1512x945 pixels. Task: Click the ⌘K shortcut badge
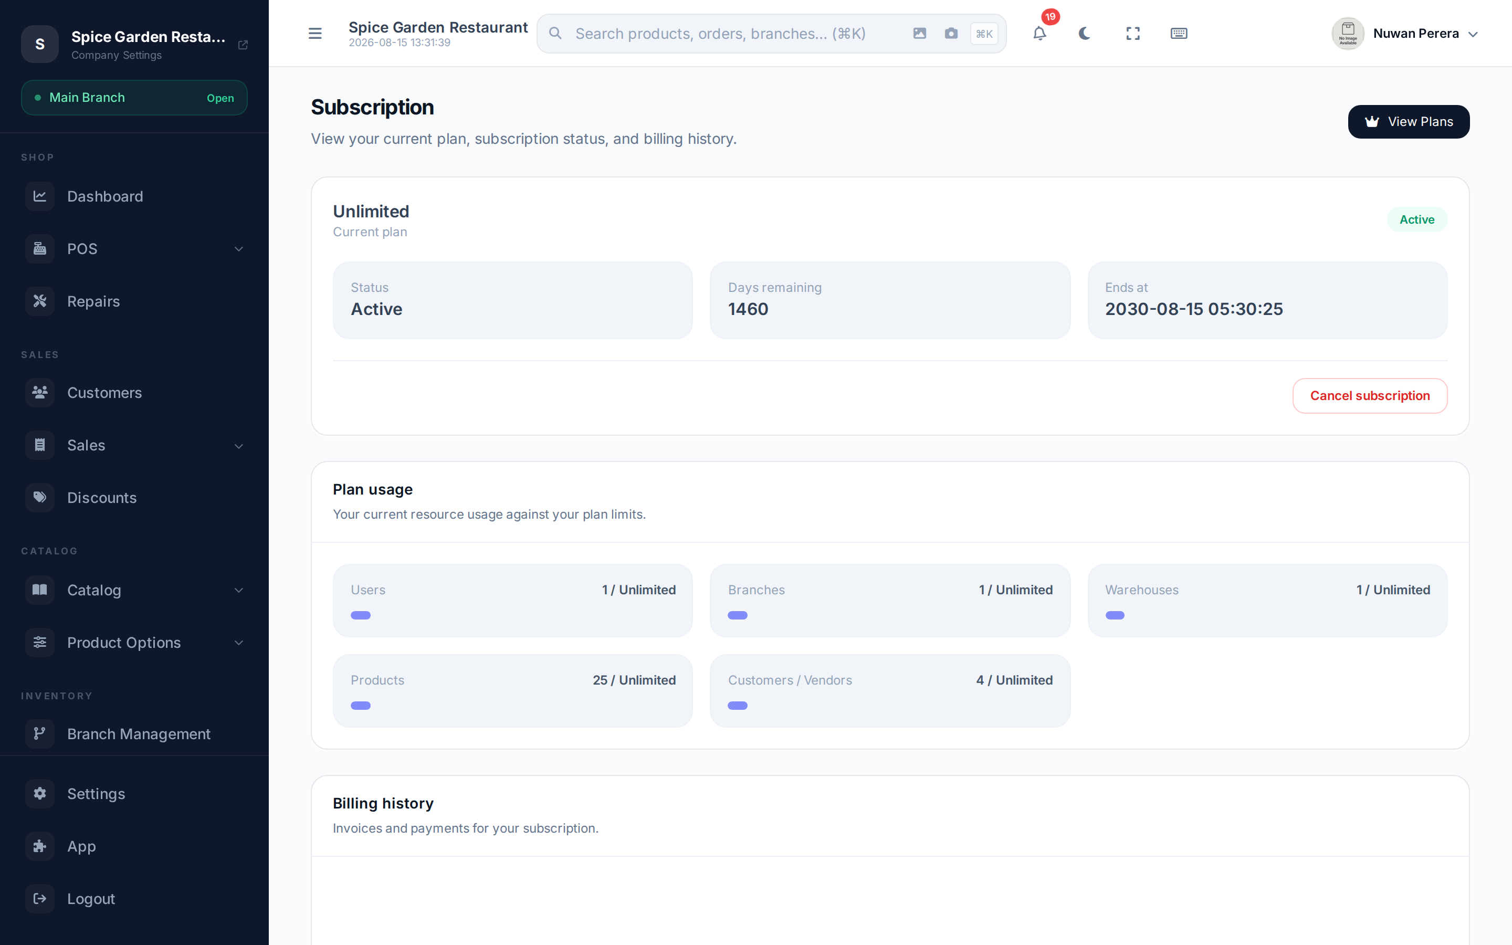coord(984,34)
